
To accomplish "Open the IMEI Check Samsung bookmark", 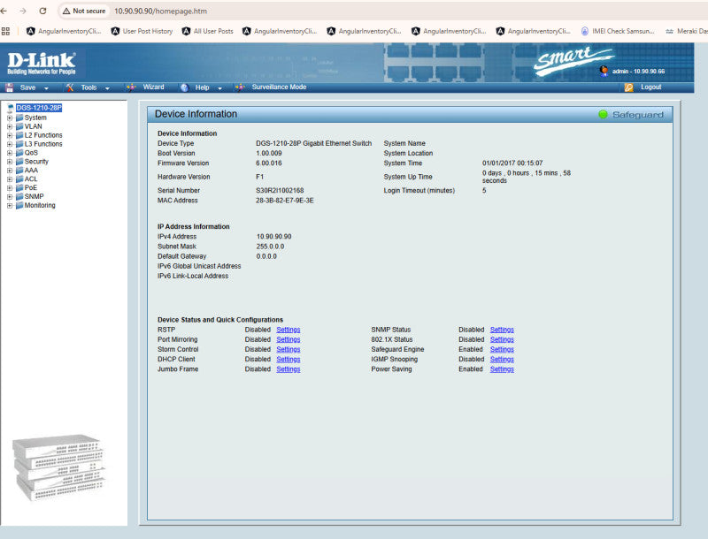I will tap(618, 31).
